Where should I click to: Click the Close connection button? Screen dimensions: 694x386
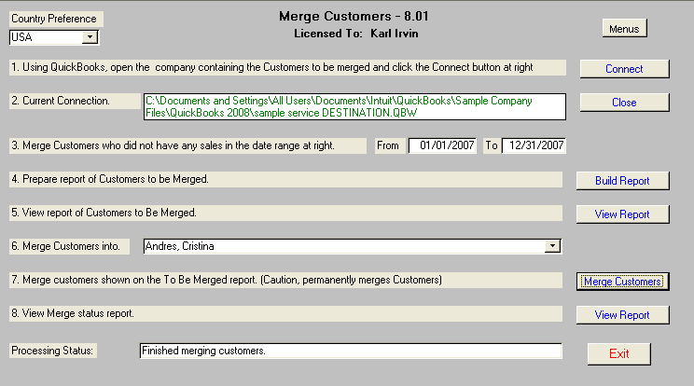tap(624, 103)
